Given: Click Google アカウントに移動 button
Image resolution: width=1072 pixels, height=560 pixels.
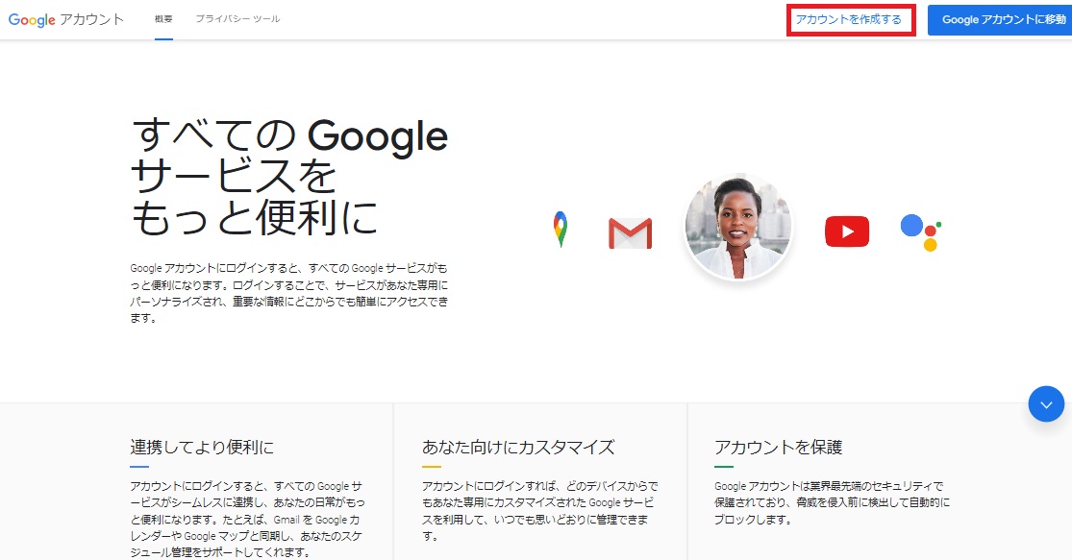Looking at the screenshot, I should pyautogui.click(x=1000, y=20).
